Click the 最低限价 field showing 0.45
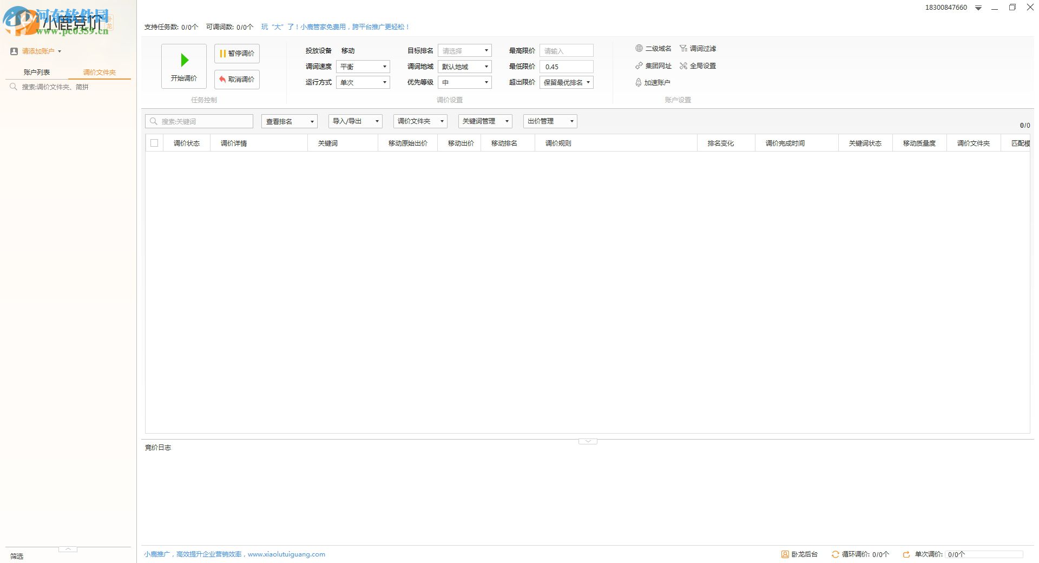This screenshot has height=563, width=1039. (567, 67)
